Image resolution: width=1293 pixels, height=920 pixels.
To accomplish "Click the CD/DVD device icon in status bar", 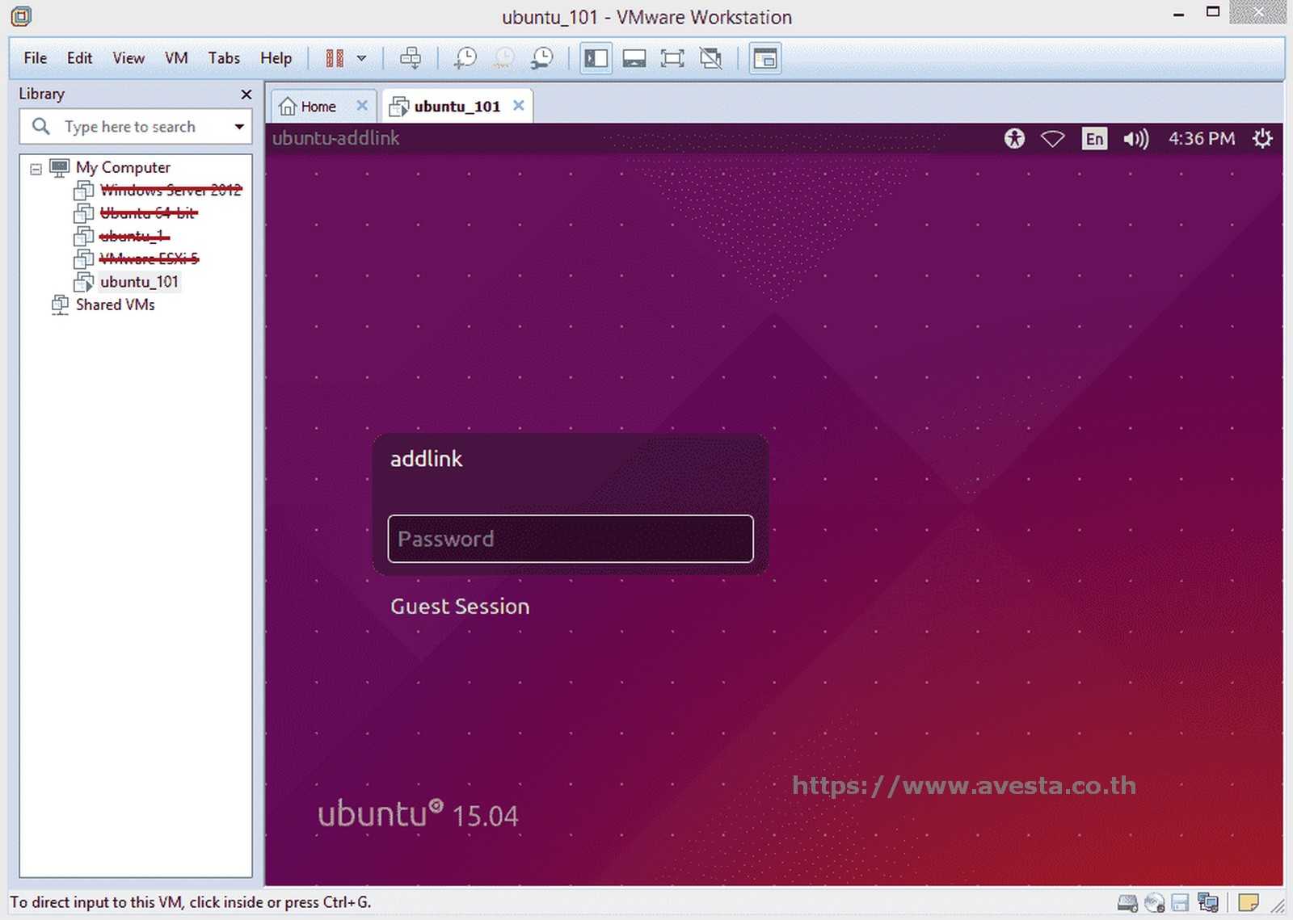I will (1154, 902).
